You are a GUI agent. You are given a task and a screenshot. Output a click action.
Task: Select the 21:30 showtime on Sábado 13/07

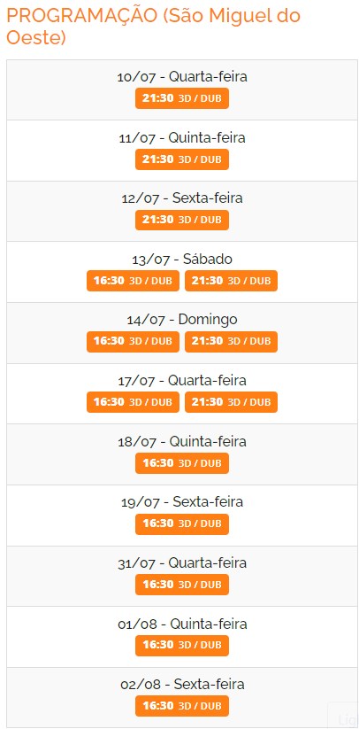click(231, 281)
